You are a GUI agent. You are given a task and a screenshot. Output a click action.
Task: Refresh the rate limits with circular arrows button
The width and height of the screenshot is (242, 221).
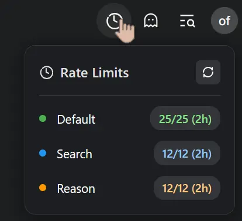click(208, 72)
